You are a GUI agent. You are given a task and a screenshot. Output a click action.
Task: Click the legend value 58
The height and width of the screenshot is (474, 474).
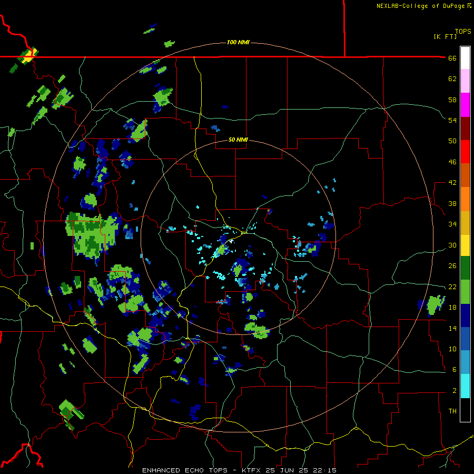pos(452,100)
